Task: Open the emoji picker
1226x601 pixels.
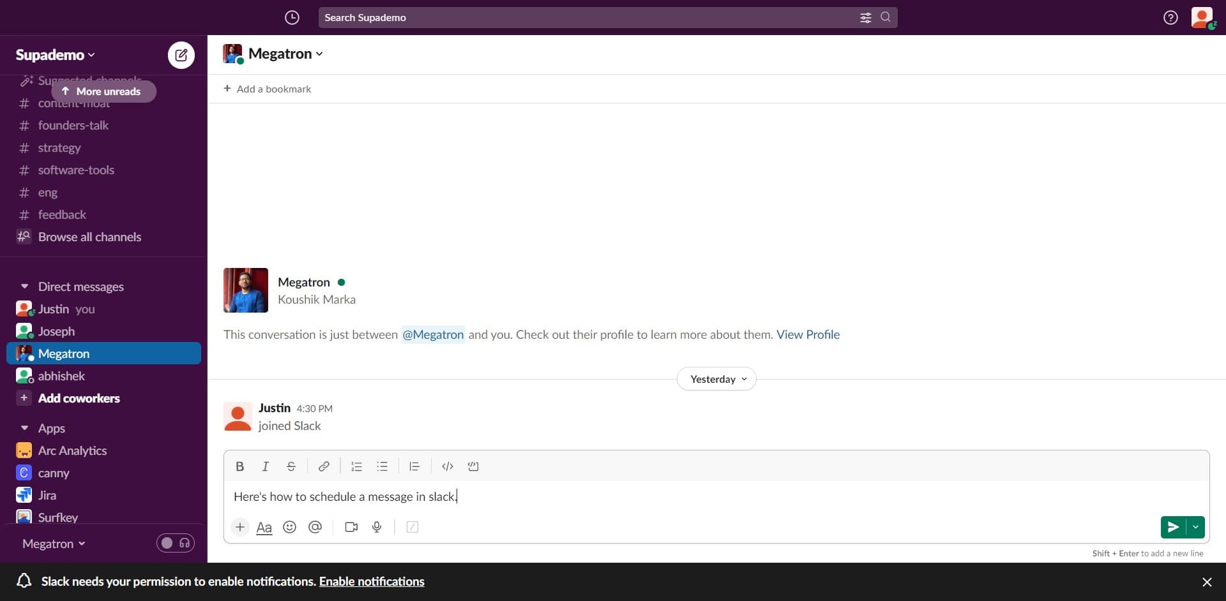Action: (289, 527)
